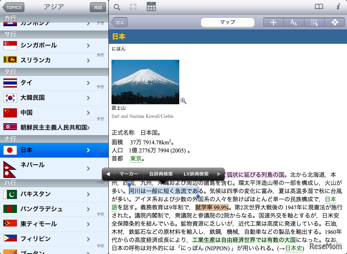
Task: Open search with the magnifying glass icon
Action: coord(117,7)
